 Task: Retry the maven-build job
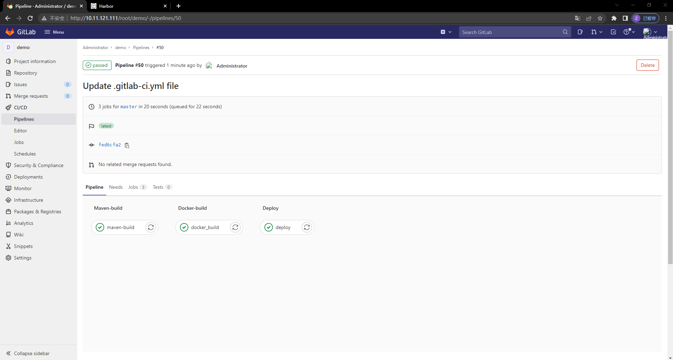pos(151,227)
